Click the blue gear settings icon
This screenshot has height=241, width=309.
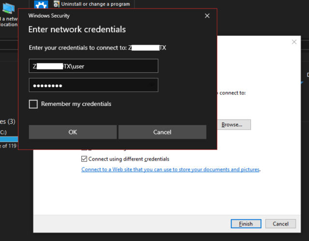coord(41,5)
